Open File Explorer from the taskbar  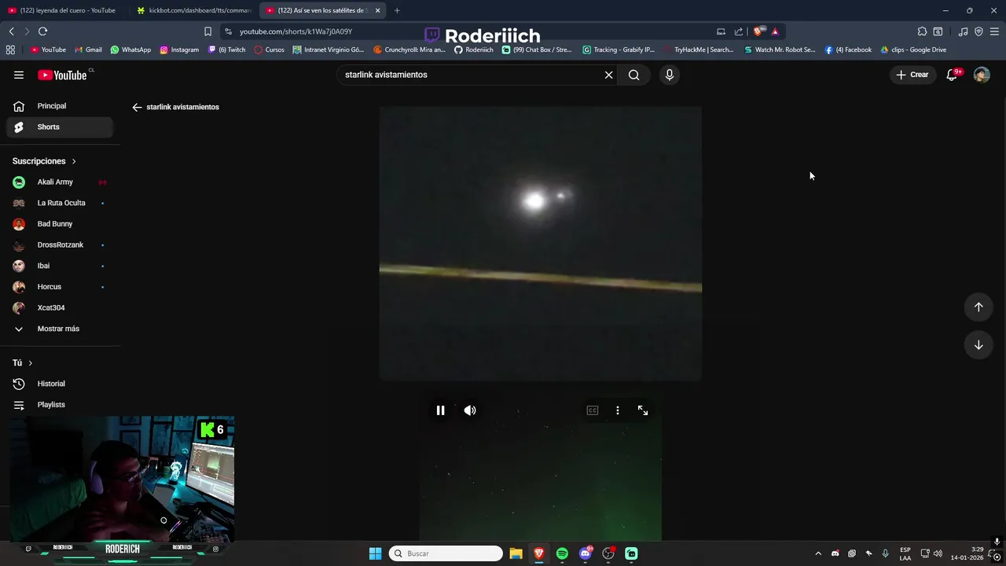pyautogui.click(x=516, y=553)
